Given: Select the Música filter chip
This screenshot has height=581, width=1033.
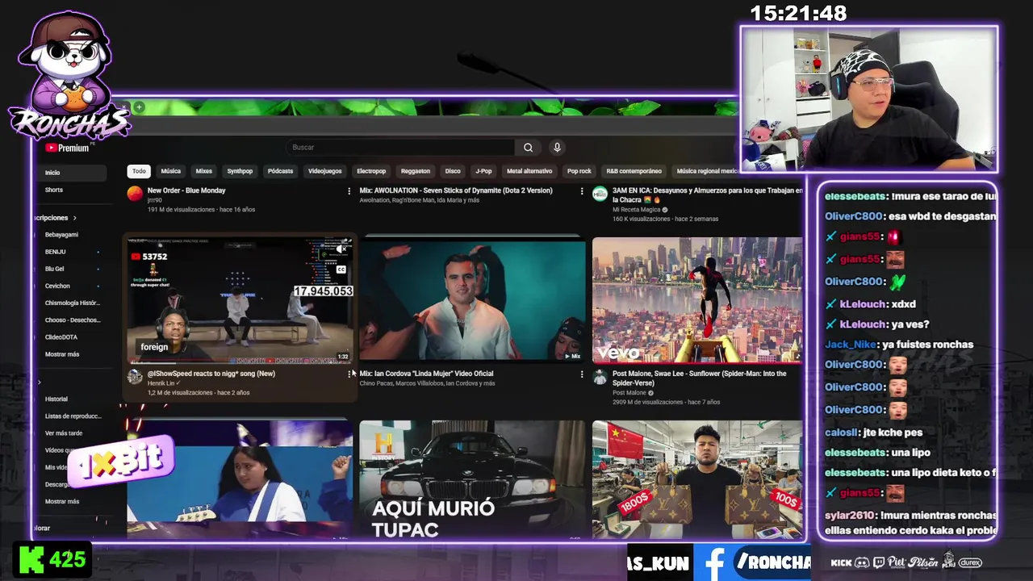Looking at the screenshot, I should click(171, 171).
